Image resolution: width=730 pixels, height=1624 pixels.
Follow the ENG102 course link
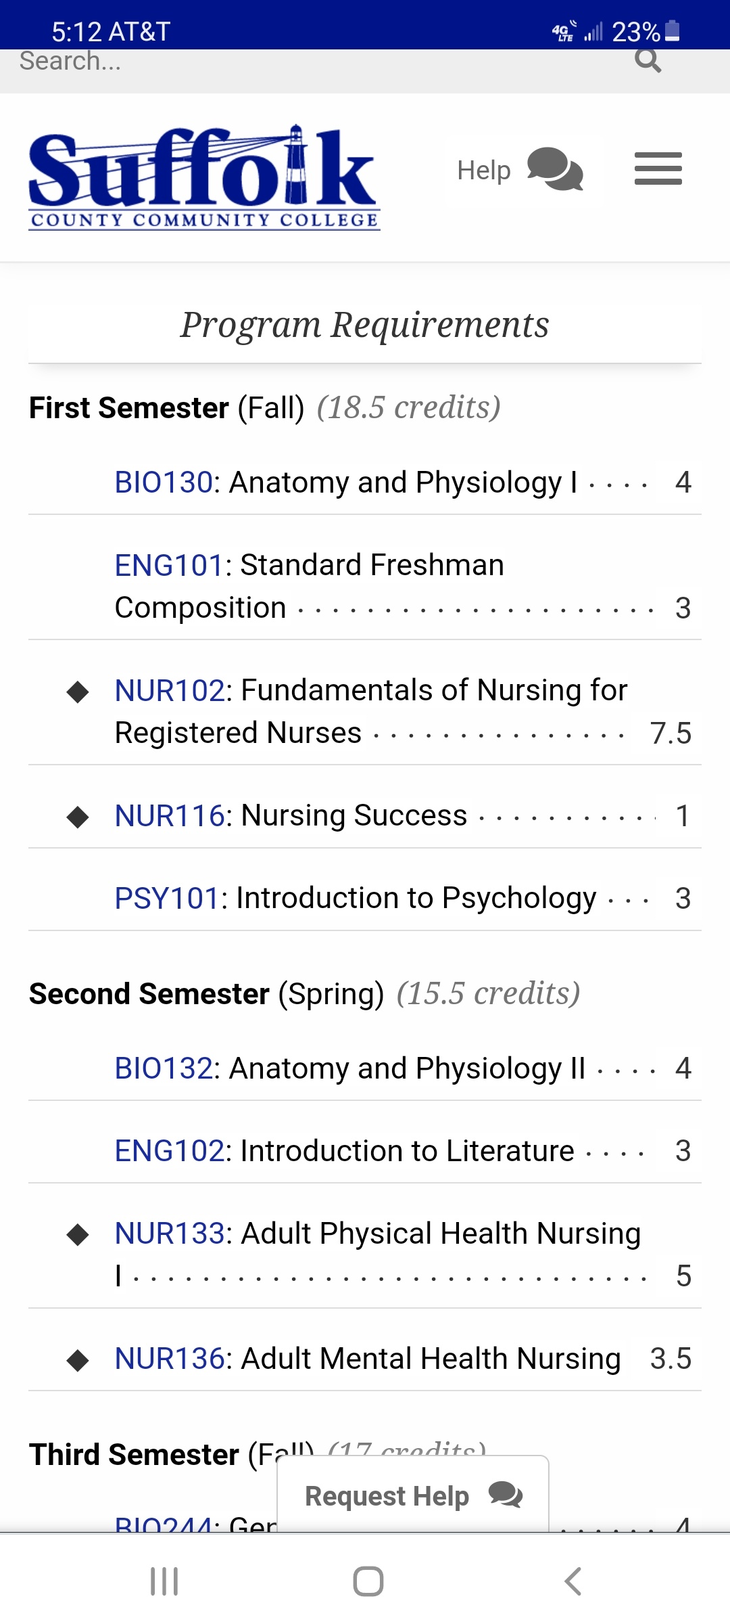pyautogui.click(x=170, y=1151)
